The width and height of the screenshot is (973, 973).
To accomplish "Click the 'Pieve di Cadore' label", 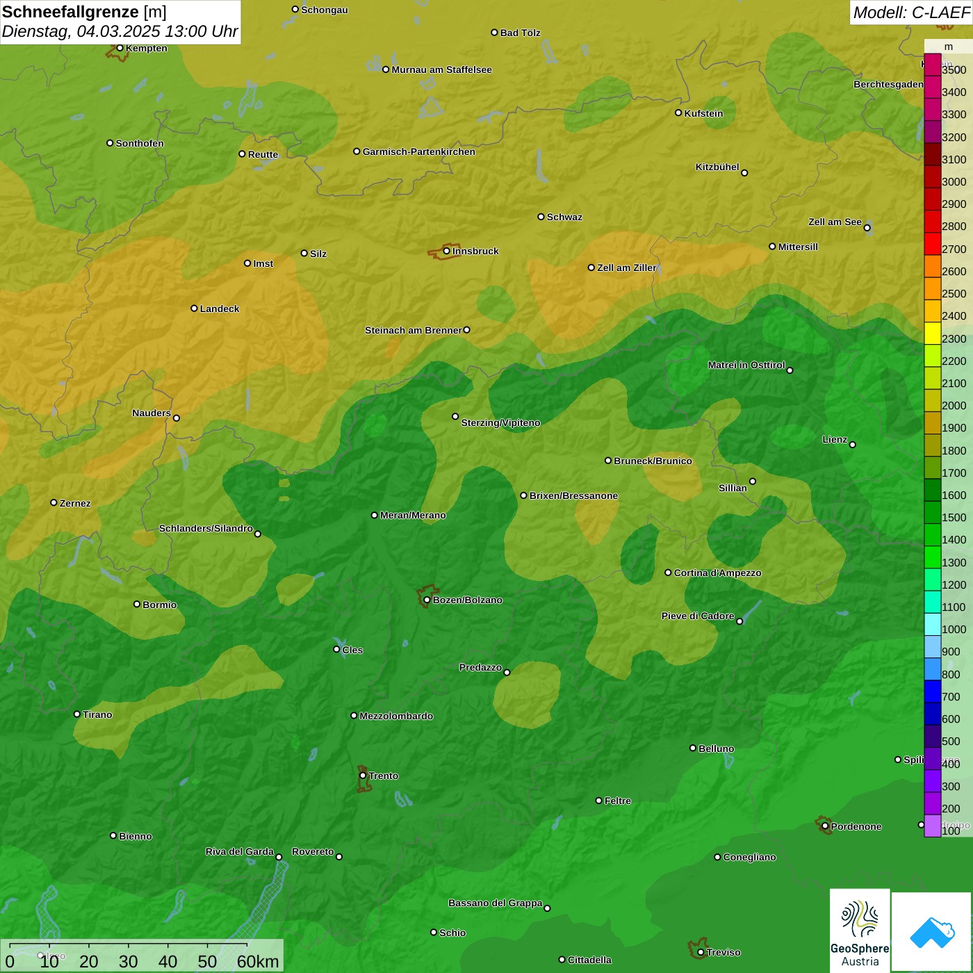I will click(x=698, y=616).
